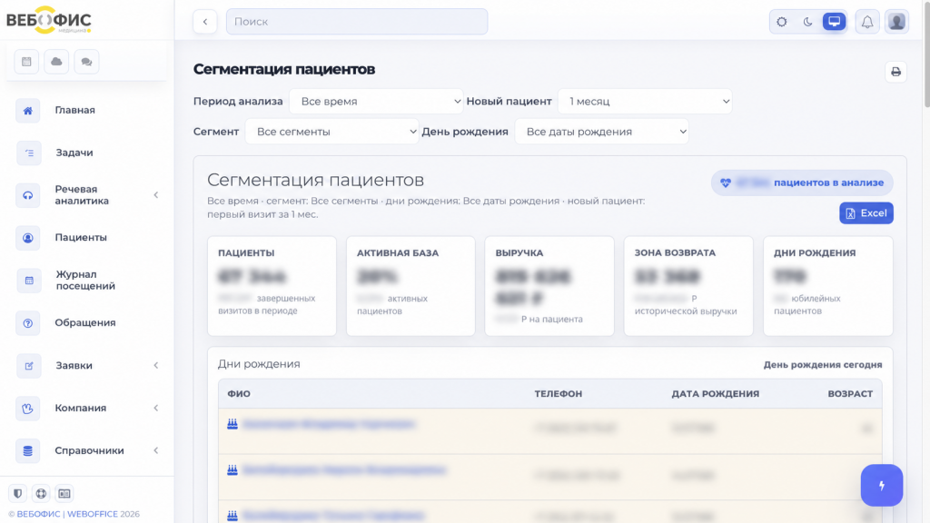Open Обращения menu item

tap(87, 323)
